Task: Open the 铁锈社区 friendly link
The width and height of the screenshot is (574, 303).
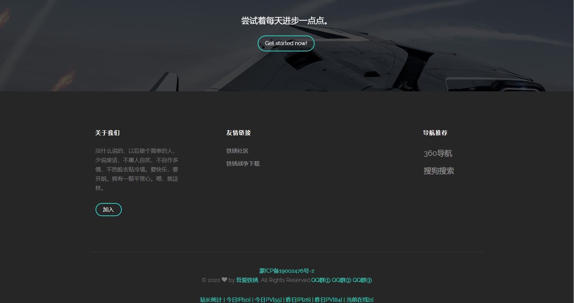Action: pyautogui.click(x=237, y=151)
